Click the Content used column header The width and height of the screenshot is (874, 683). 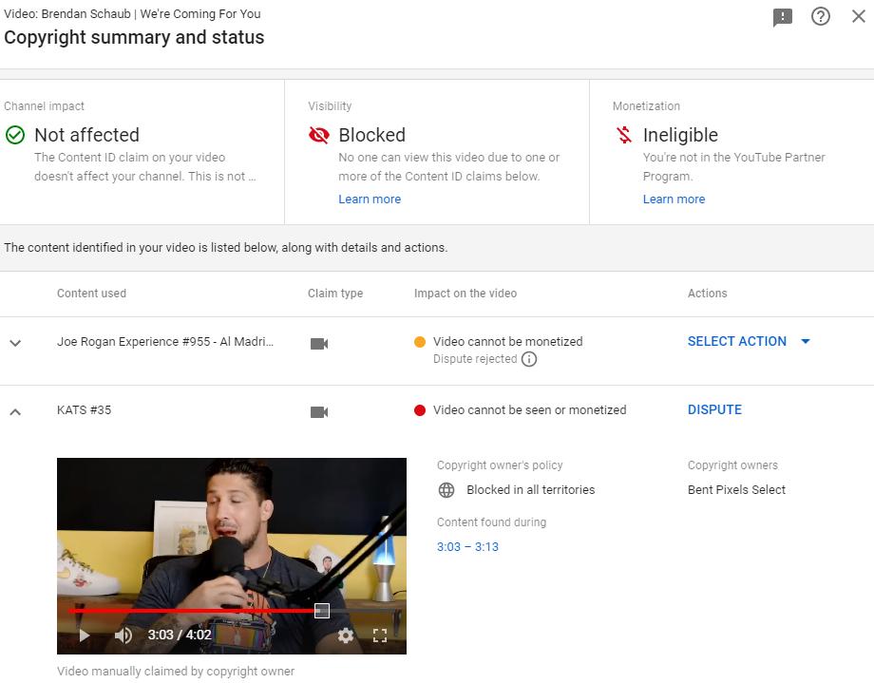point(91,294)
